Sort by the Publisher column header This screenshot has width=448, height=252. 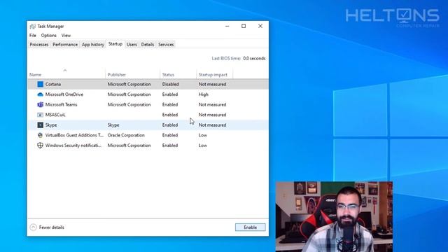click(117, 75)
